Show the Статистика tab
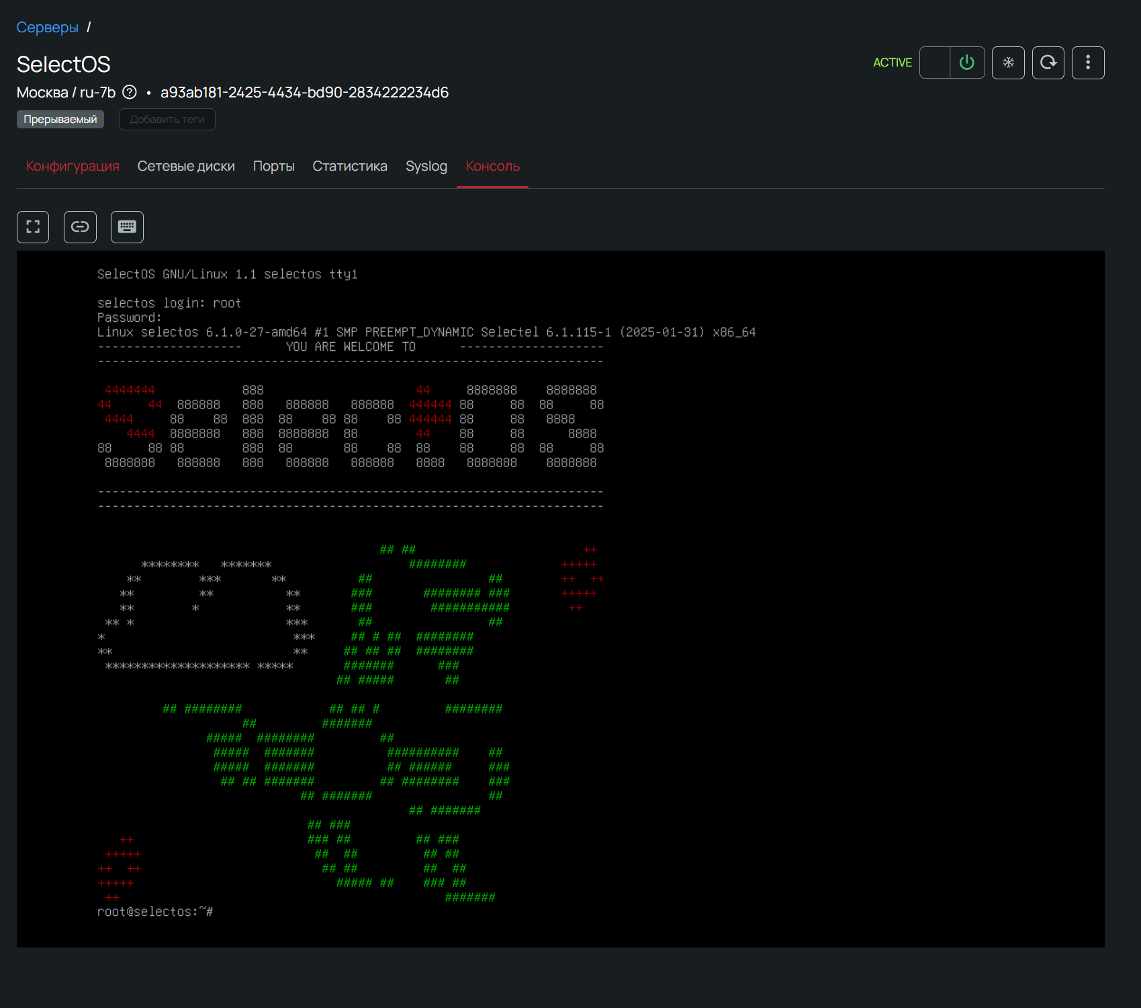This screenshot has height=1008, width=1141. (349, 166)
